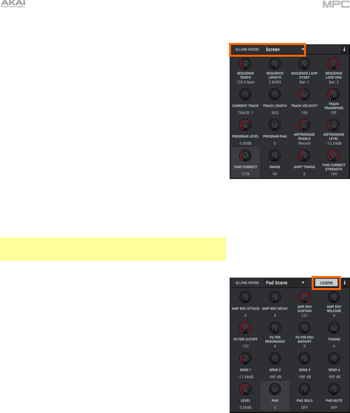Toggle the Pad Solo knob
This screenshot has width=350, height=413.
click(x=304, y=389)
